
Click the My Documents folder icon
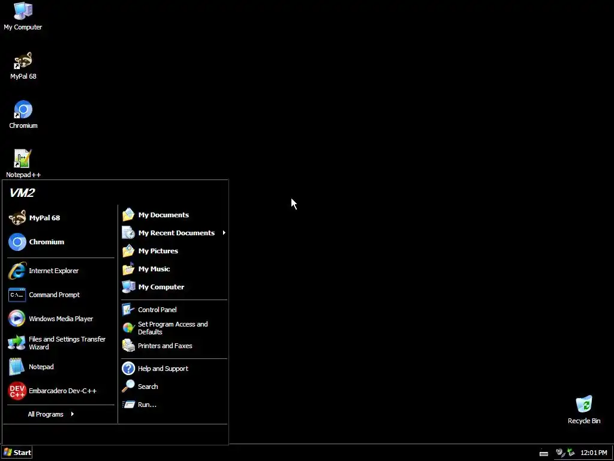(128, 215)
